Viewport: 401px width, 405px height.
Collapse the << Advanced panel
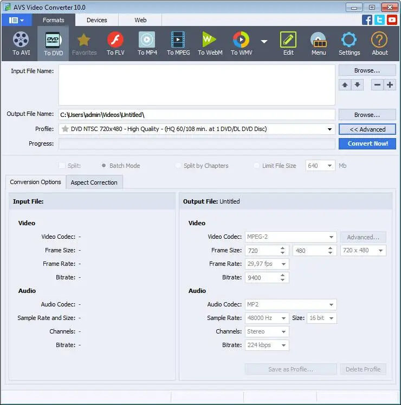click(367, 129)
